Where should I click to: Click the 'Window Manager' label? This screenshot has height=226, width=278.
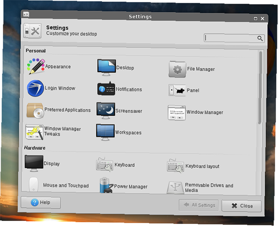click(x=205, y=112)
